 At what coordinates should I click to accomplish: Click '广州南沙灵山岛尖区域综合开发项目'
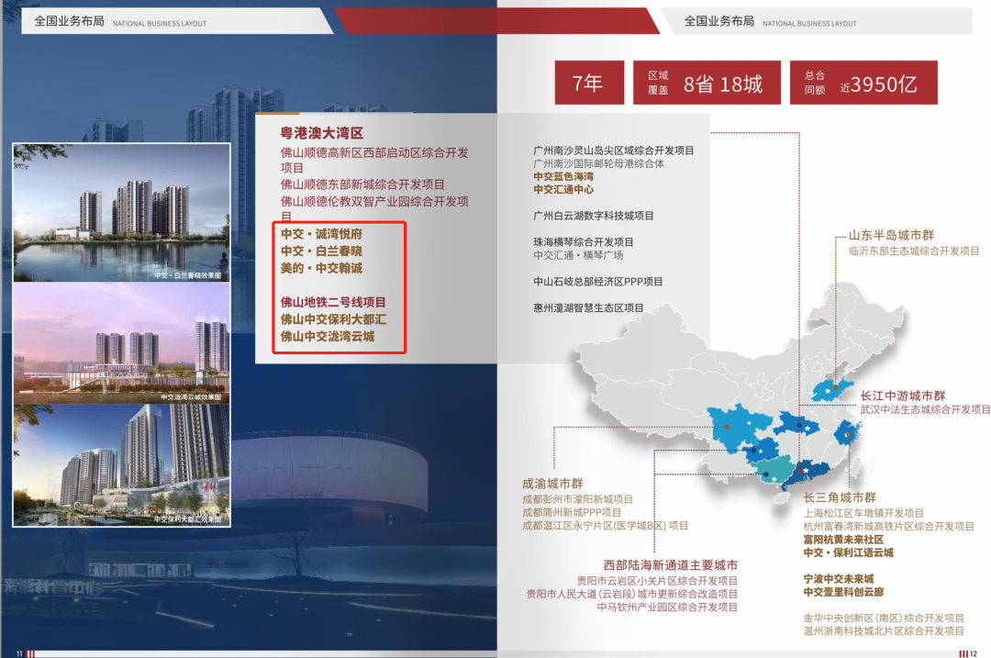tap(614, 151)
